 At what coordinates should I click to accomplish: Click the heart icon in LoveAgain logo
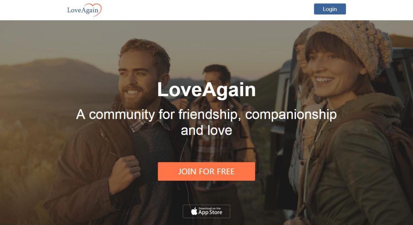[x=95, y=10]
